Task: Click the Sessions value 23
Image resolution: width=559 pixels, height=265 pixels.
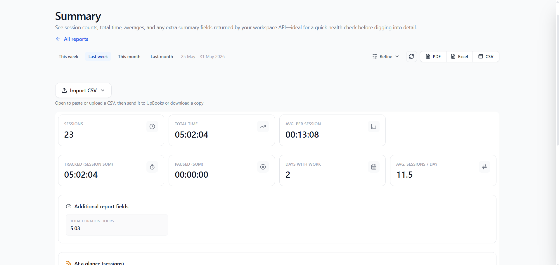Action: [69, 134]
